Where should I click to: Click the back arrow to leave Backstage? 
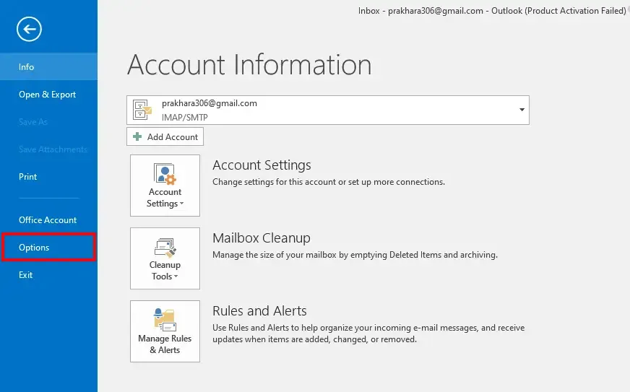[29, 29]
